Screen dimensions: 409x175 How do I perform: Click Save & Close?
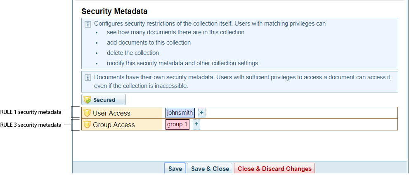pos(210,168)
